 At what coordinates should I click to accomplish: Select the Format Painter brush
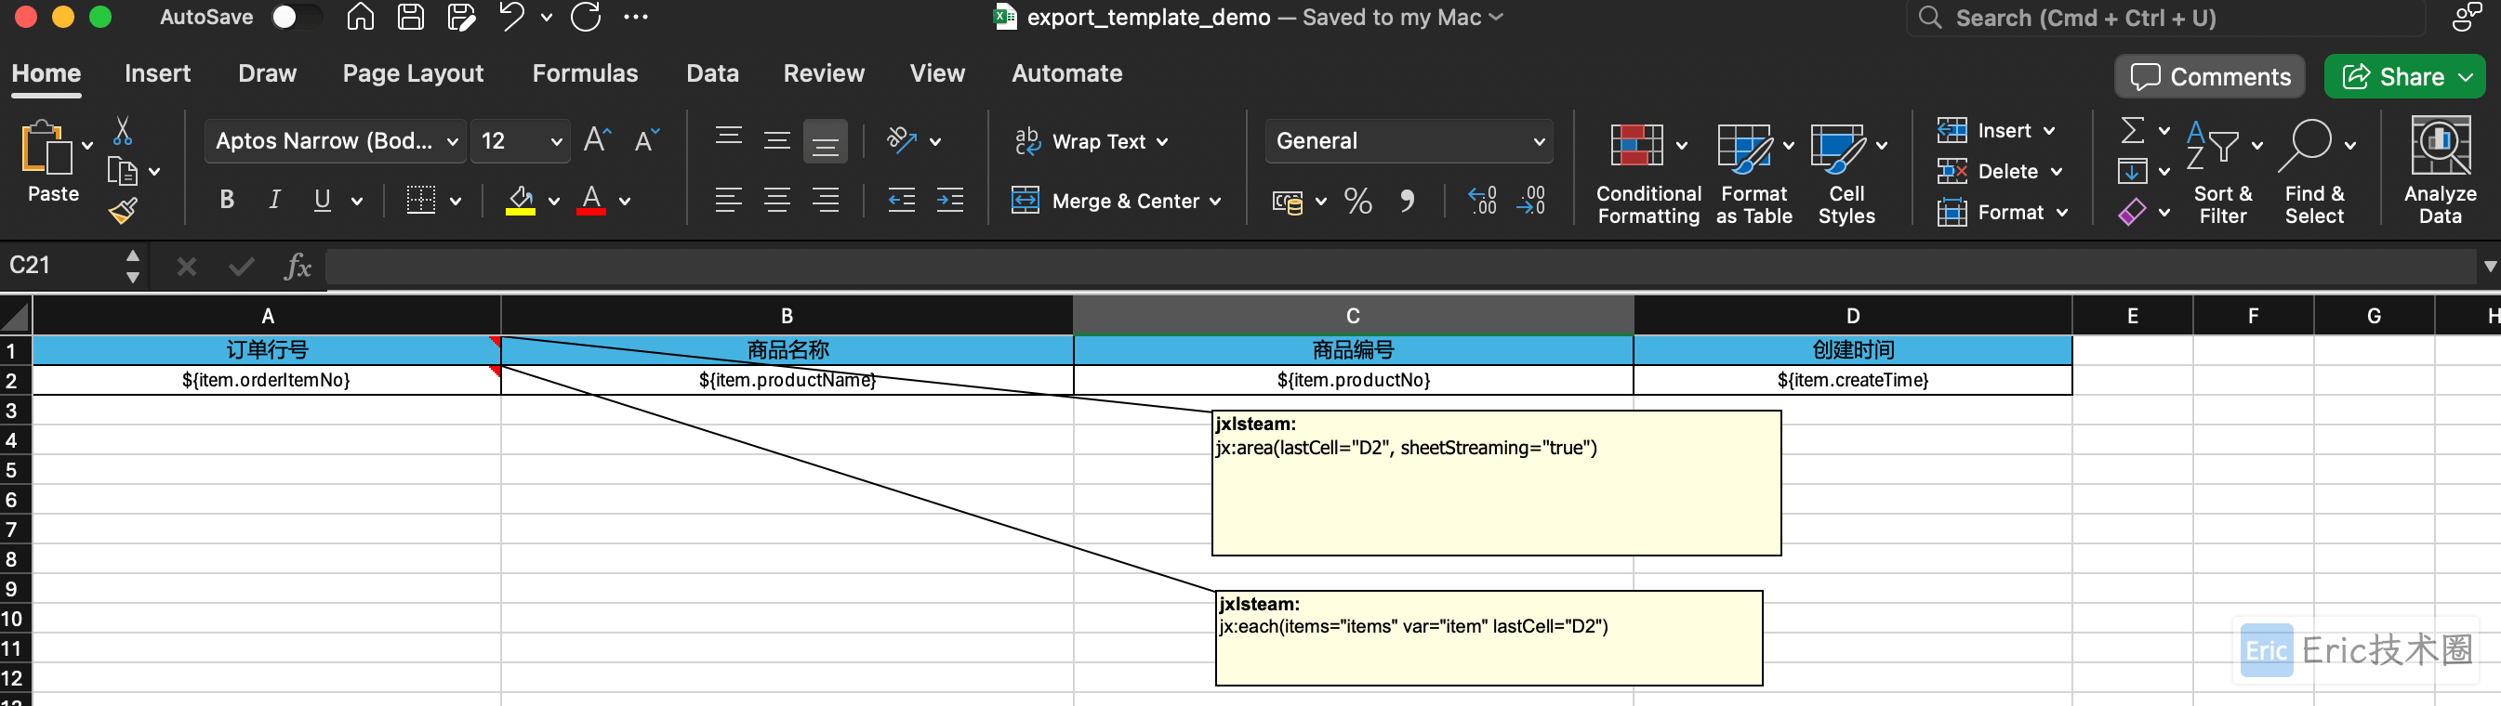tap(124, 211)
